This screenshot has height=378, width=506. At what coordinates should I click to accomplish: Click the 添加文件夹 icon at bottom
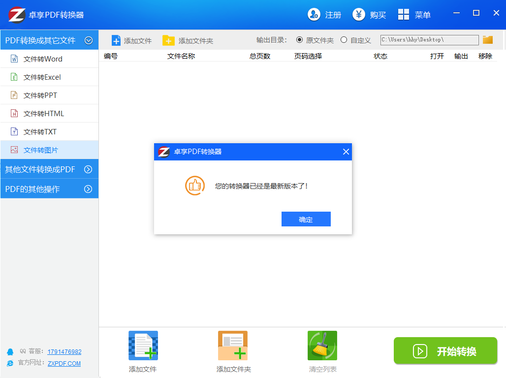[x=232, y=345]
